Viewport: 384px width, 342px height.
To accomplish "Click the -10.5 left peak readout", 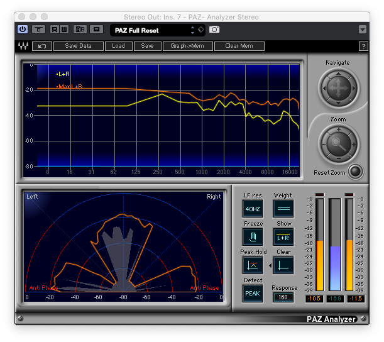I will point(314,299).
